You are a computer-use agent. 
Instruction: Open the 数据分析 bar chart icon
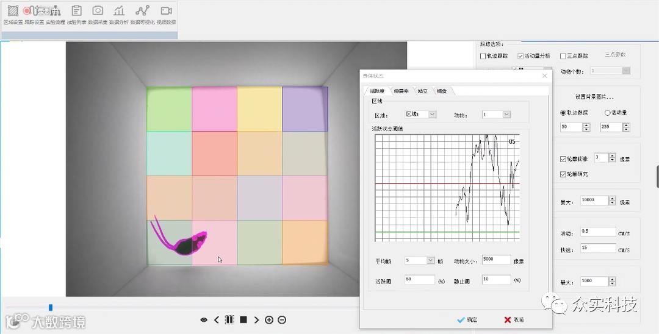click(119, 11)
